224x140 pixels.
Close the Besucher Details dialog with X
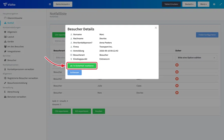pyautogui.click(x=156, y=28)
